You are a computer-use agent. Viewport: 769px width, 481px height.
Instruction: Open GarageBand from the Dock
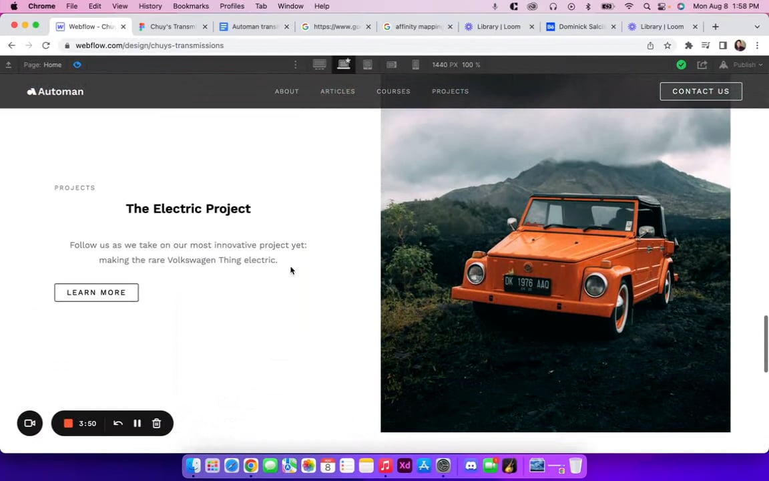click(x=509, y=465)
